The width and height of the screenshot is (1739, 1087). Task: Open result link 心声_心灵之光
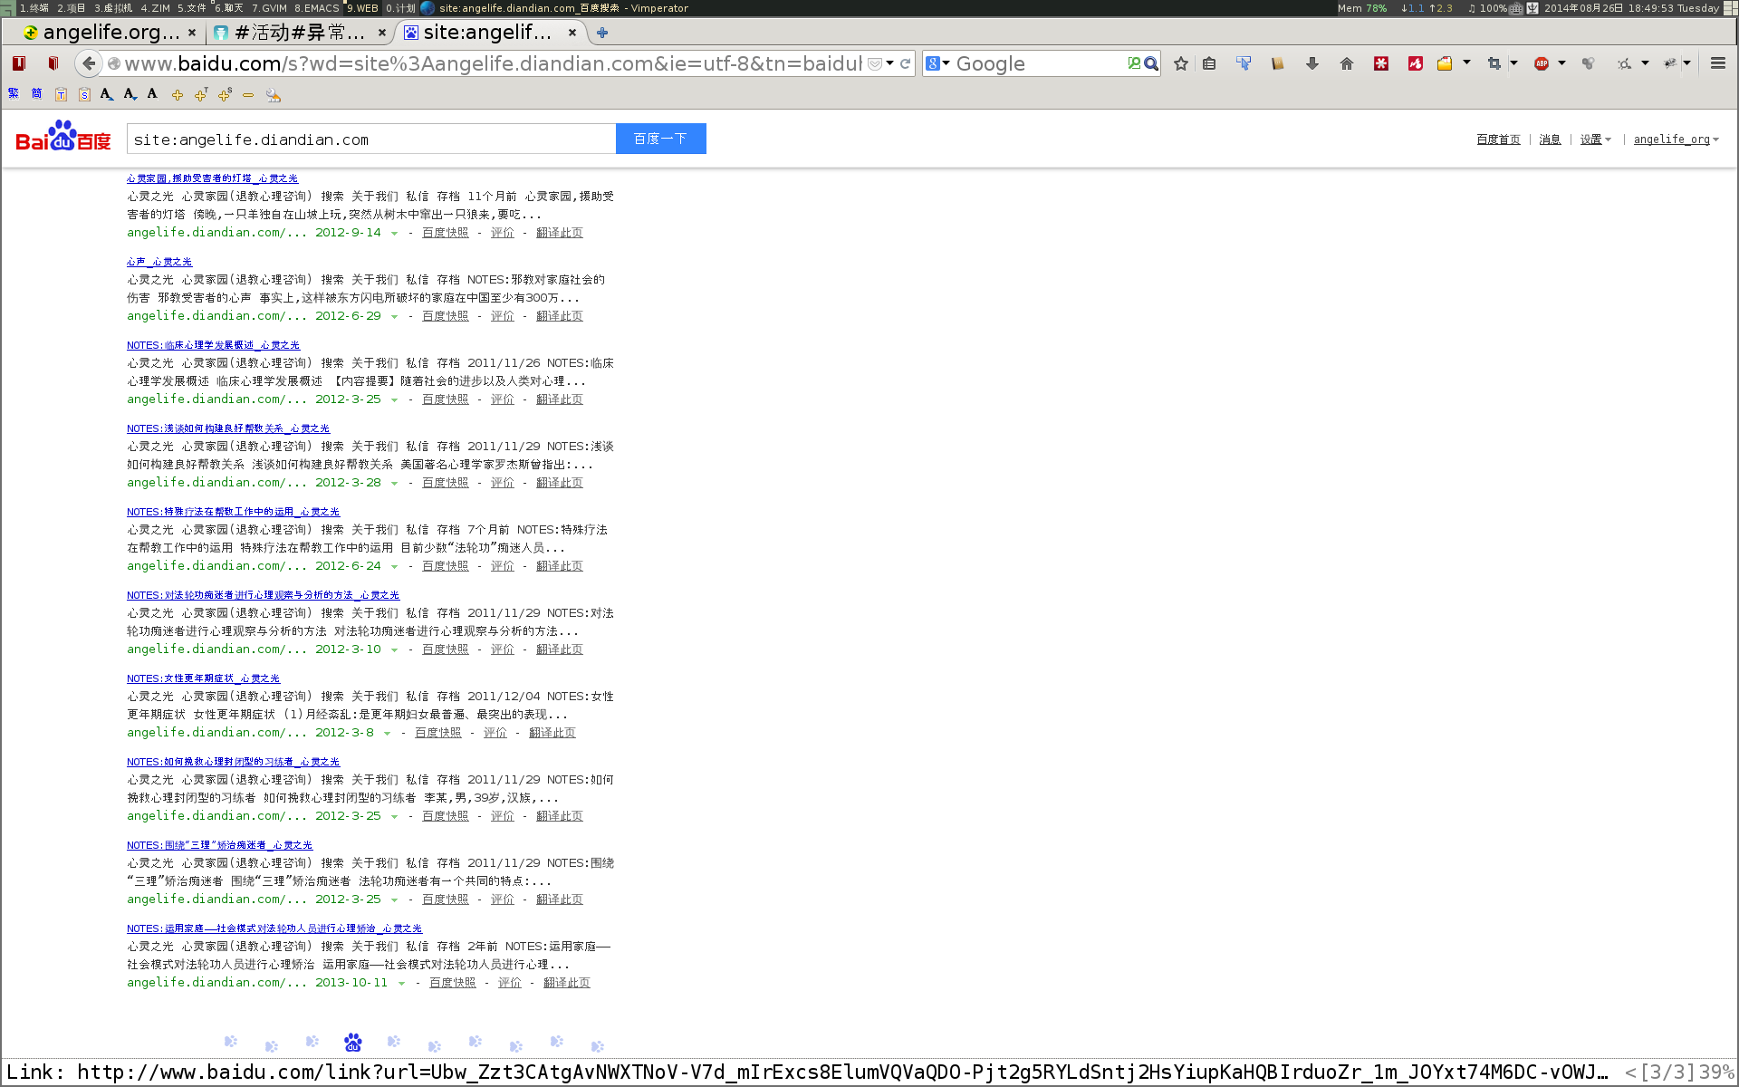[159, 262]
